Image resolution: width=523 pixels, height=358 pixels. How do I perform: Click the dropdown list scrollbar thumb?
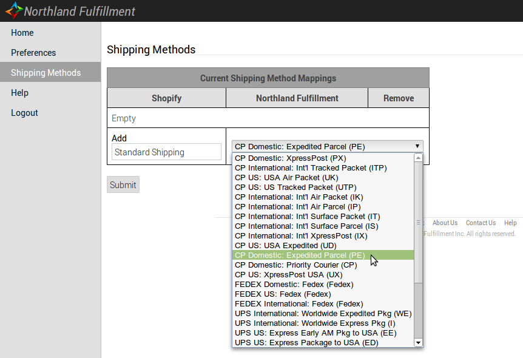pos(418,223)
